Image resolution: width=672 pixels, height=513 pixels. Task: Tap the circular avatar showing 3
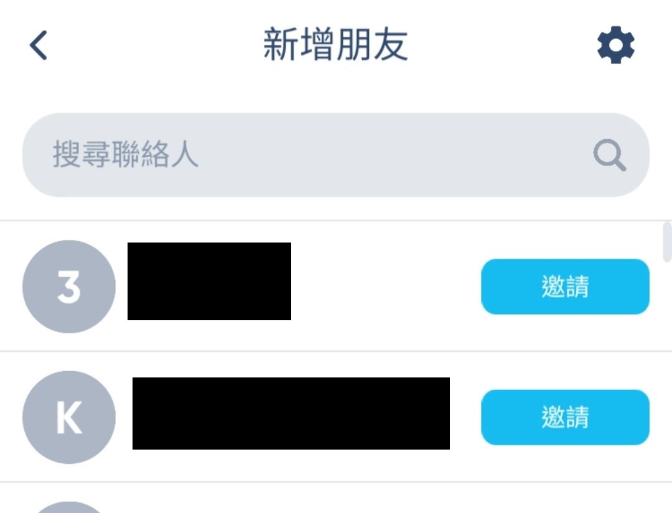(69, 287)
